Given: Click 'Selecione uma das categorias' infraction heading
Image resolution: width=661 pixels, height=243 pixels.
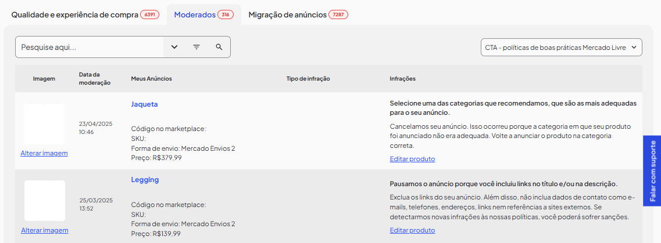Looking at the screenshot, I should (x=513, y=108).
